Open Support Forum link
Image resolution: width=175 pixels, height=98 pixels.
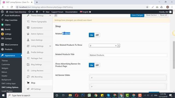pyautogui.click(x=57, y=12)
